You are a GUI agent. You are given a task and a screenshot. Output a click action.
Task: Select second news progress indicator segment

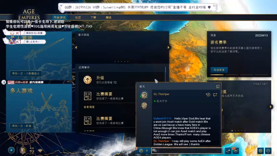[x=232, y=75]
